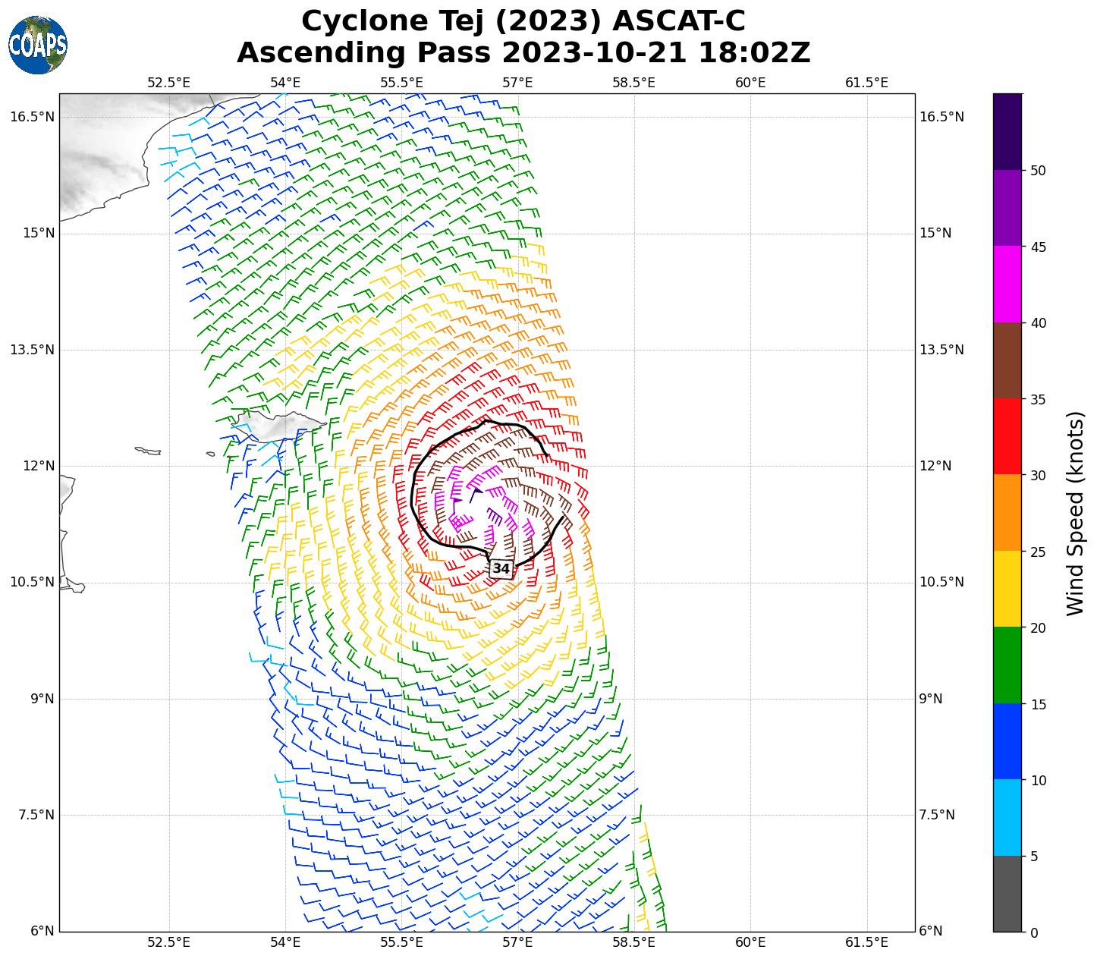The width and height of the screenshot is (1097, 959).
Task: Select the green 15–20 knot colorbar segment
Action: [1007, 665]
